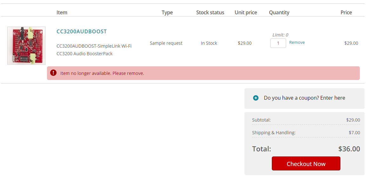
Task: Click the Unit price column header
Action: (246, 12)
